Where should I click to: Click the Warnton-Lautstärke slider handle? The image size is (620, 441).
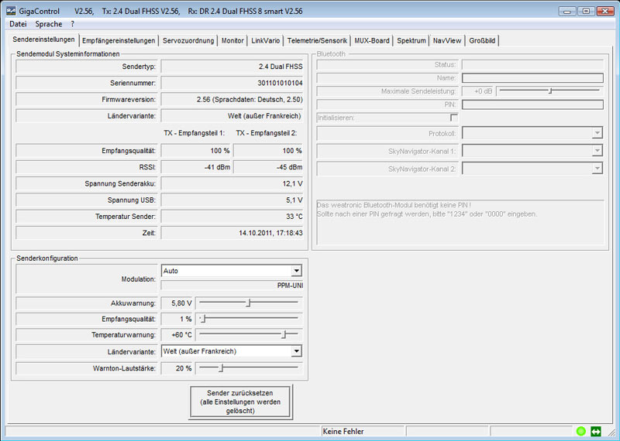pyautogui.click(x=222, y=368)
